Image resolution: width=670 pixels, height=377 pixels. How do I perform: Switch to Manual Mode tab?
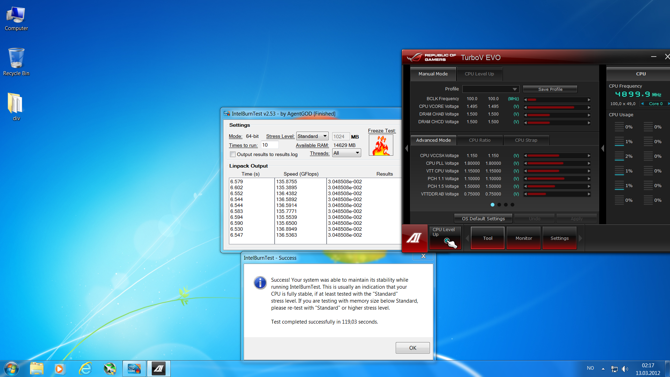tap(433, 74)
